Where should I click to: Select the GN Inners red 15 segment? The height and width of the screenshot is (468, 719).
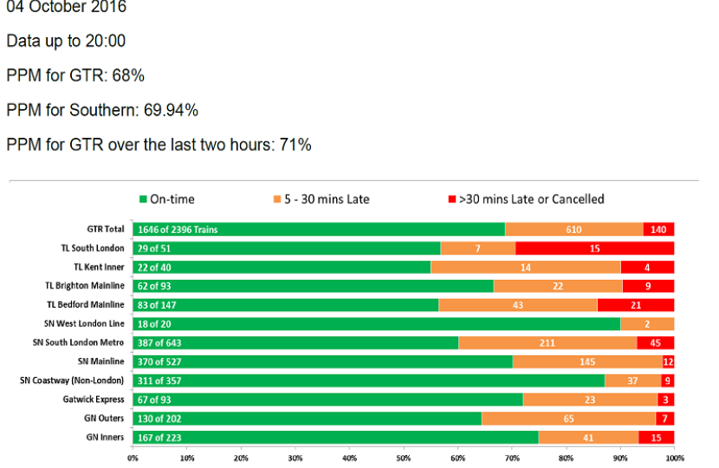click(x=656, y=438)
